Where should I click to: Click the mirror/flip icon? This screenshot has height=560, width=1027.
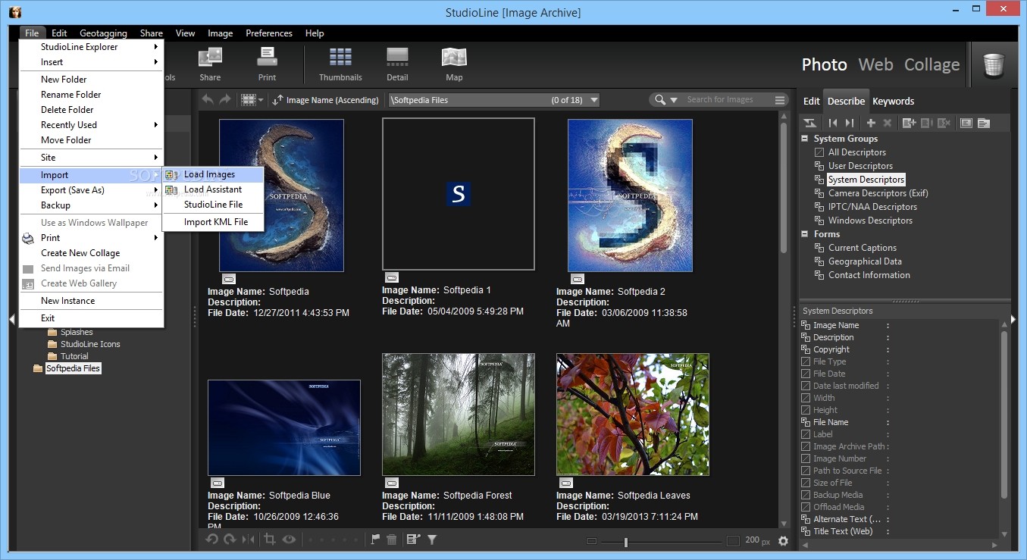(x=248, y=540)
